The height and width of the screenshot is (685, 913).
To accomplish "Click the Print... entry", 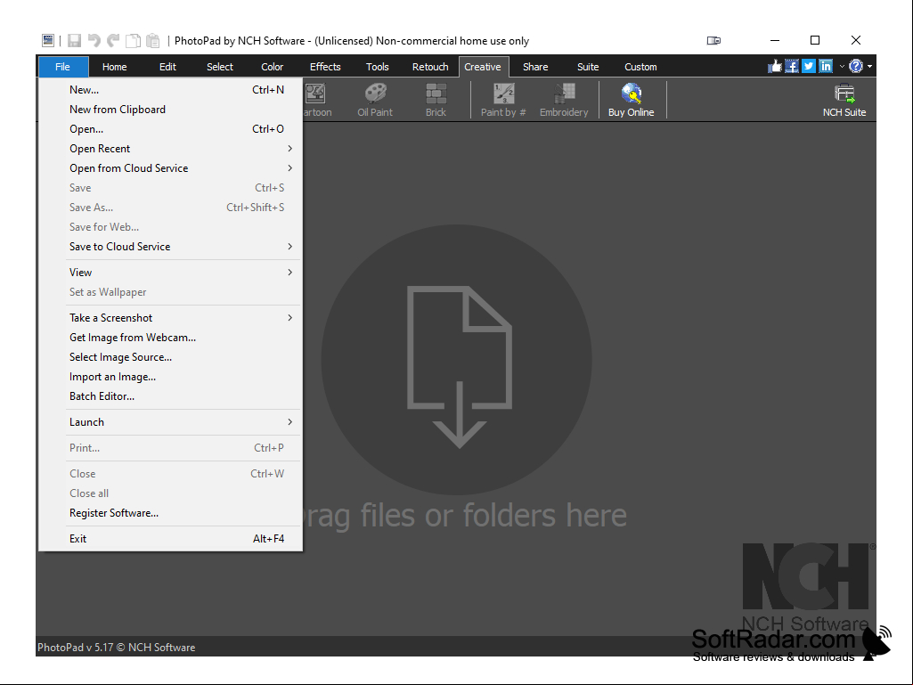I will coord(171,448).
